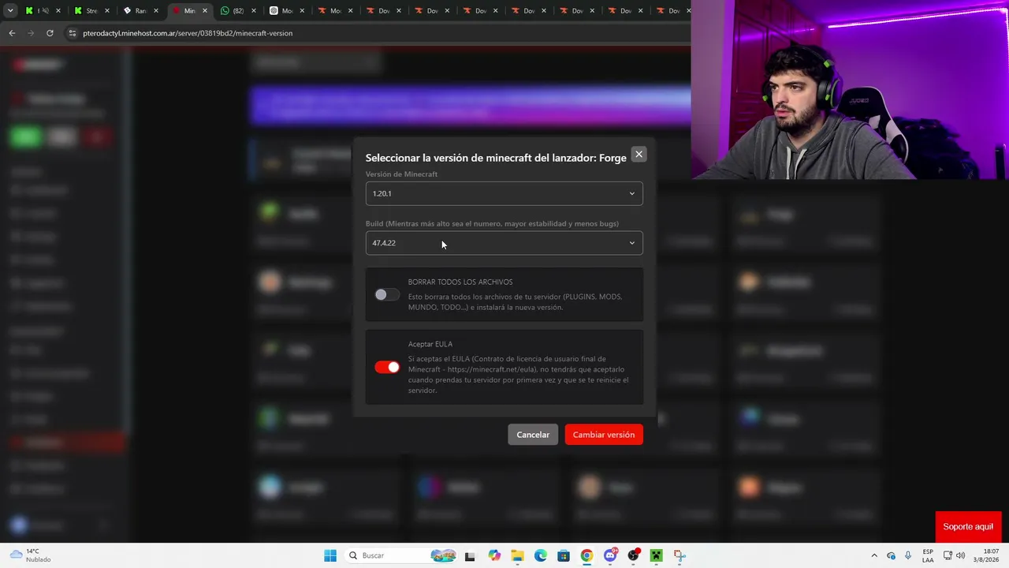1009x568 pixels.
Task: Open the ESP LAA language switcher
Action: click(x=928, y=555)
